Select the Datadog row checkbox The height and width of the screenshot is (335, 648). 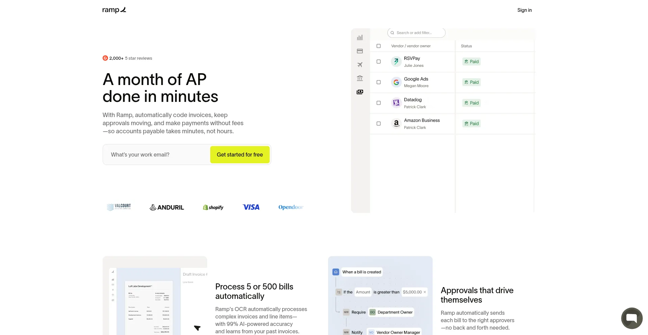[379, 103]
